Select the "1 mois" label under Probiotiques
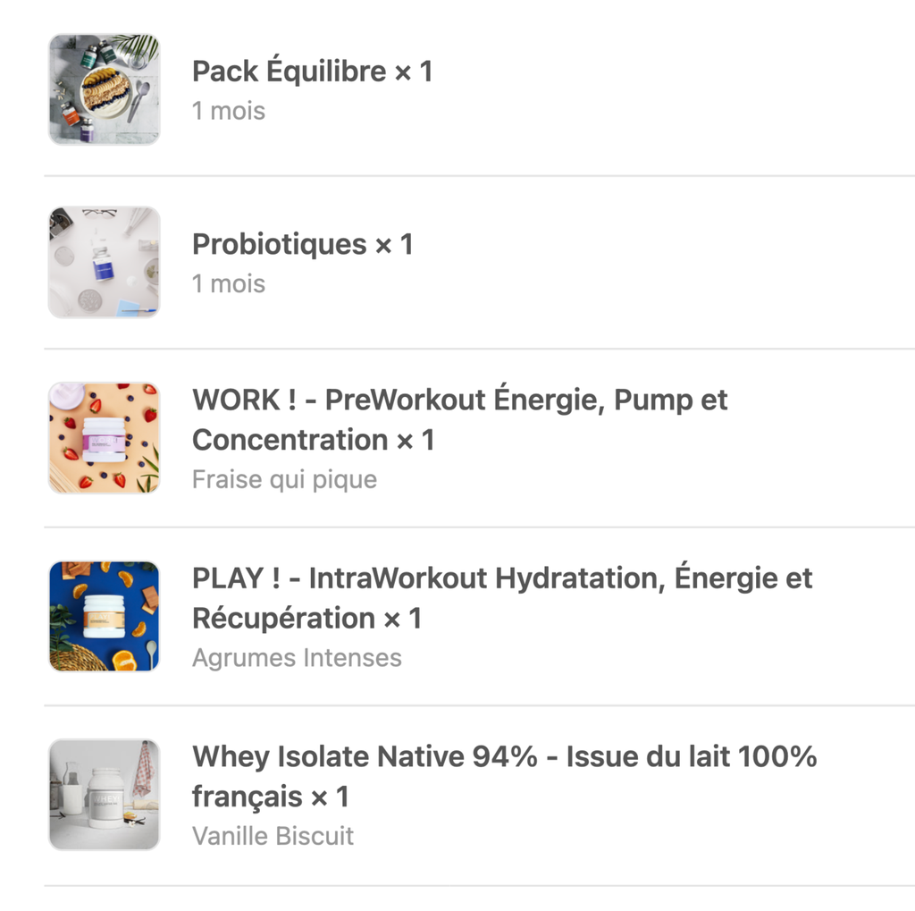 [x=229, y=284]
